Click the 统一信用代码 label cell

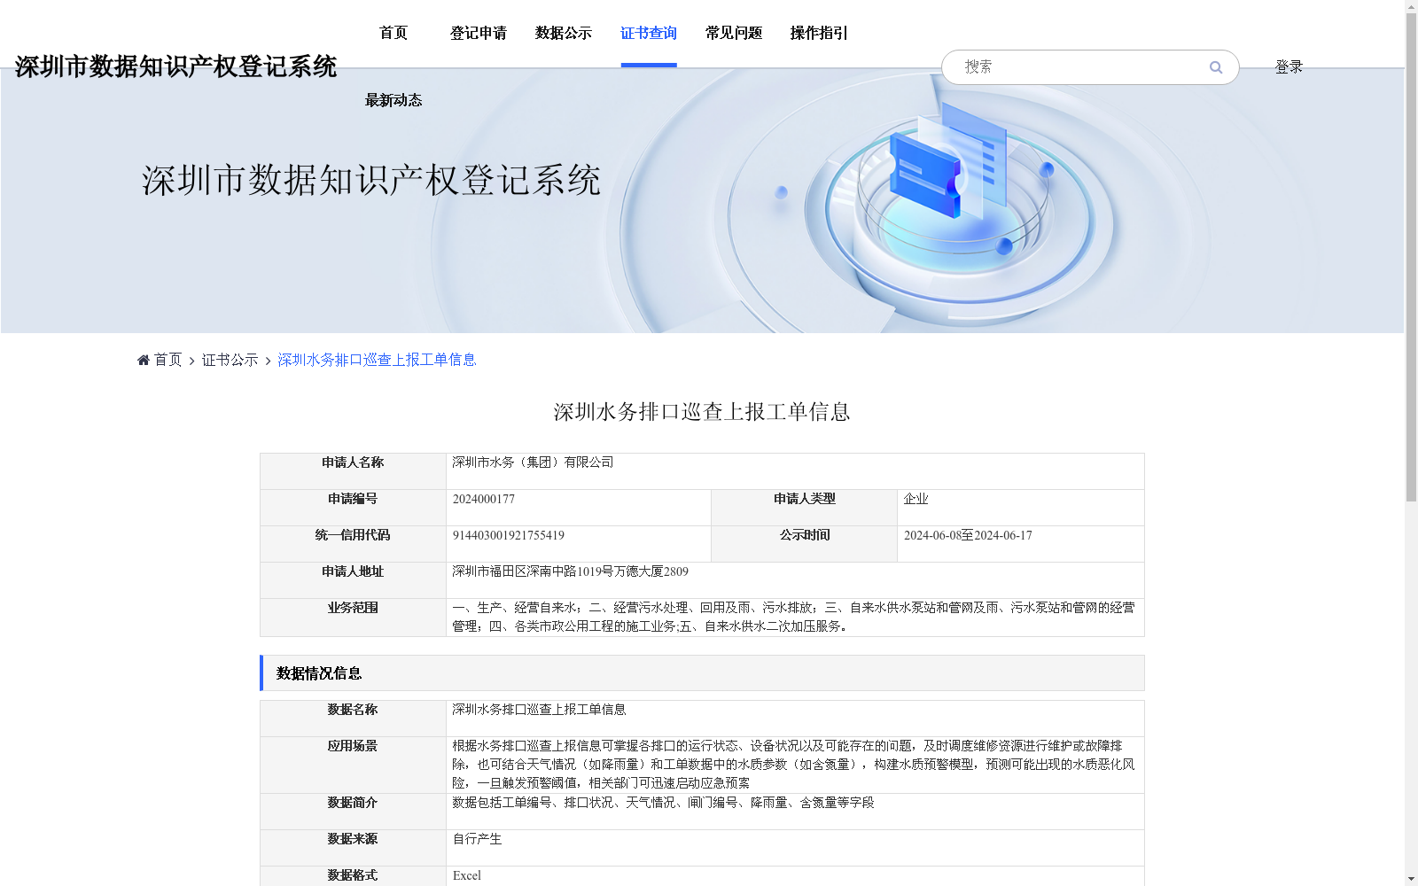coord(353,544)
